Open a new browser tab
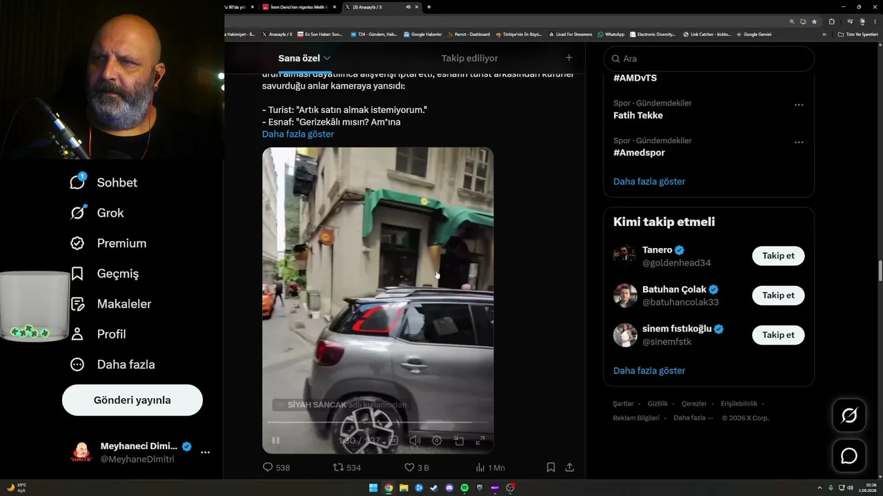883x496 pixels. coord(429,7)
